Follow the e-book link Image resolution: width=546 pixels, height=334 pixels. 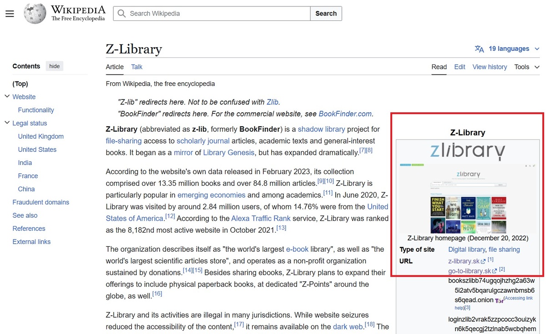pos(297,249)
